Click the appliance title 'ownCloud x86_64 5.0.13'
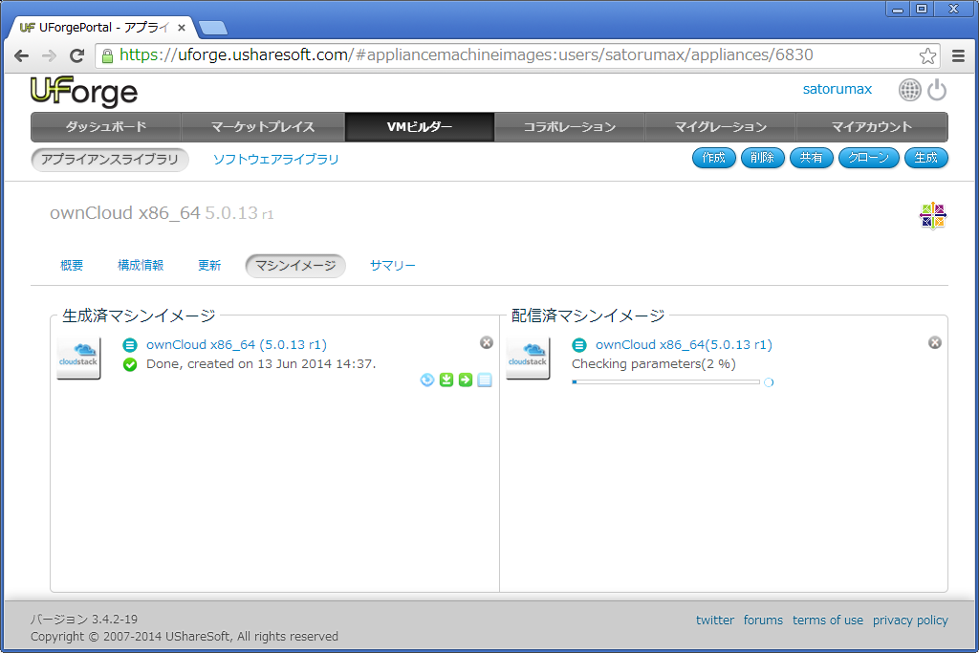 (154, 213)
